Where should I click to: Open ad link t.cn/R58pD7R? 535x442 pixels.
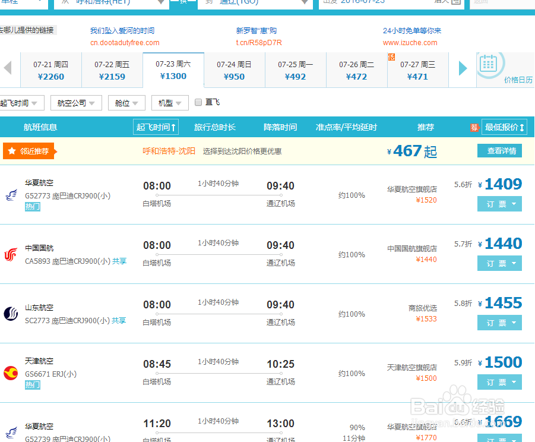pyautogui.click(x=259, y=43)
